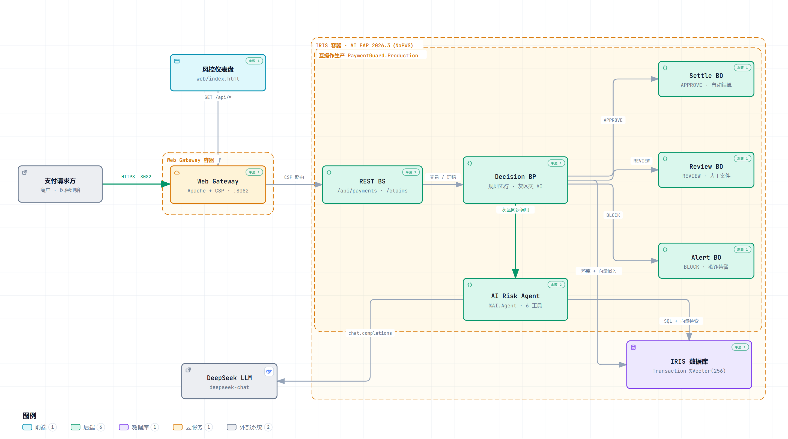The image size is (788, 439).
Task: Open 来源 1 badge on Settle BO
Action: coord(742,68)
